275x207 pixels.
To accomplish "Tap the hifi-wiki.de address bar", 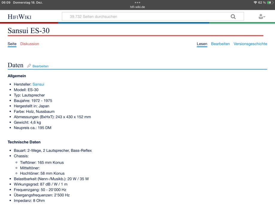I will coord(137,7).
